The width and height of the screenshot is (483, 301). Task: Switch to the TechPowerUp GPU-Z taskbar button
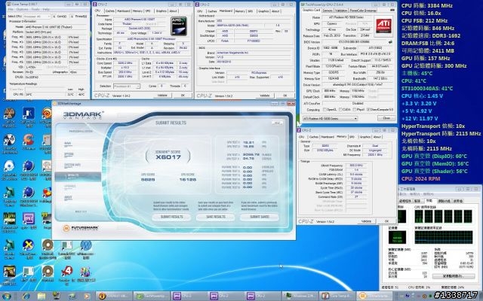[151, 296]
